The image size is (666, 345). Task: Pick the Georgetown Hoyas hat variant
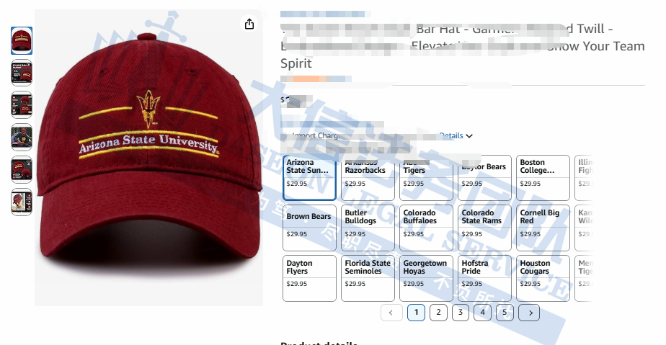[x=426, y=278]
